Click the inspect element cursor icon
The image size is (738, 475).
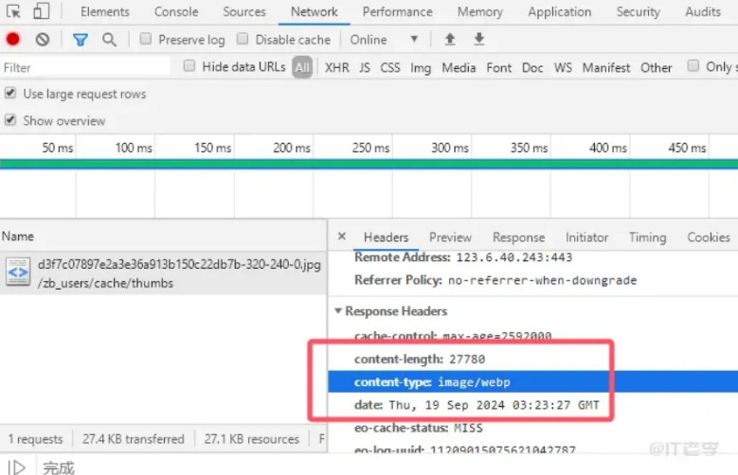click(x=13, y=11)
